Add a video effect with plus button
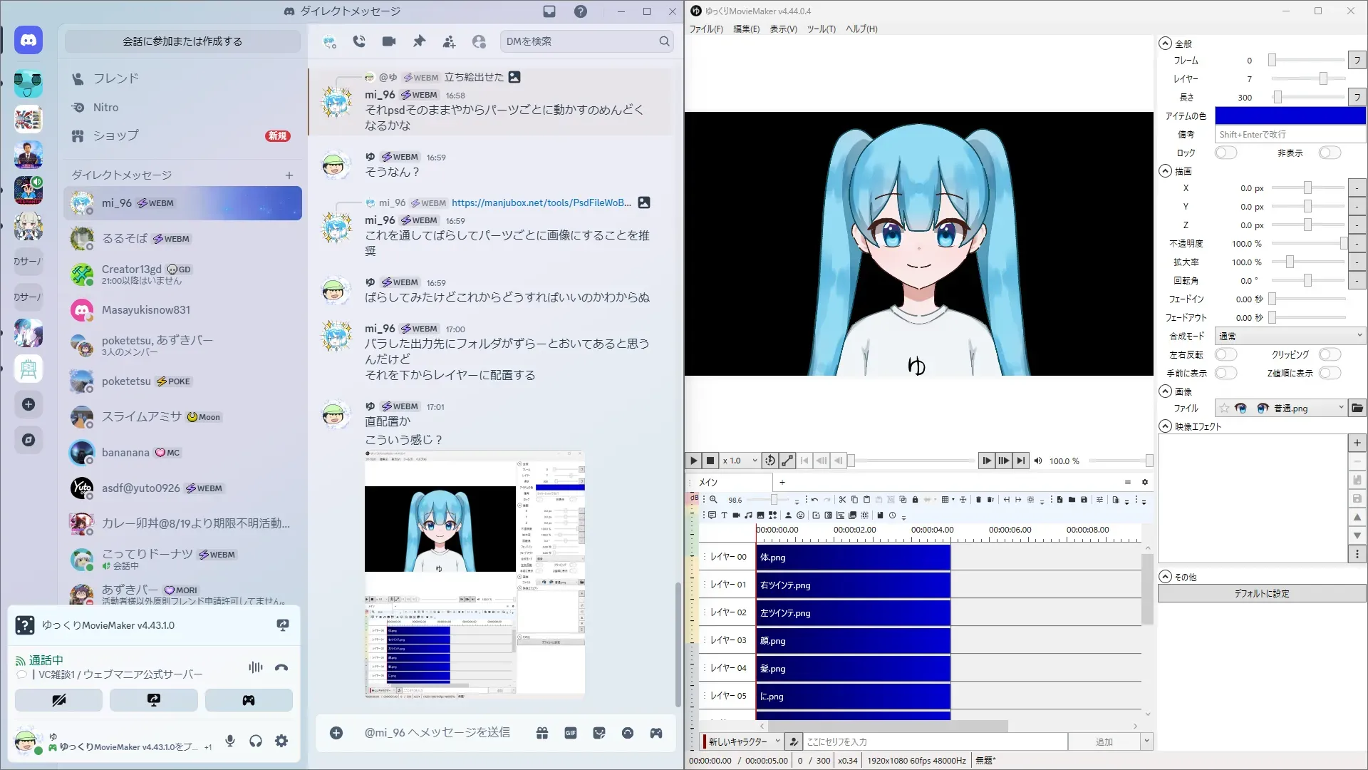Viewport: 1368px width, 770px height. (x=1357, y=443)
